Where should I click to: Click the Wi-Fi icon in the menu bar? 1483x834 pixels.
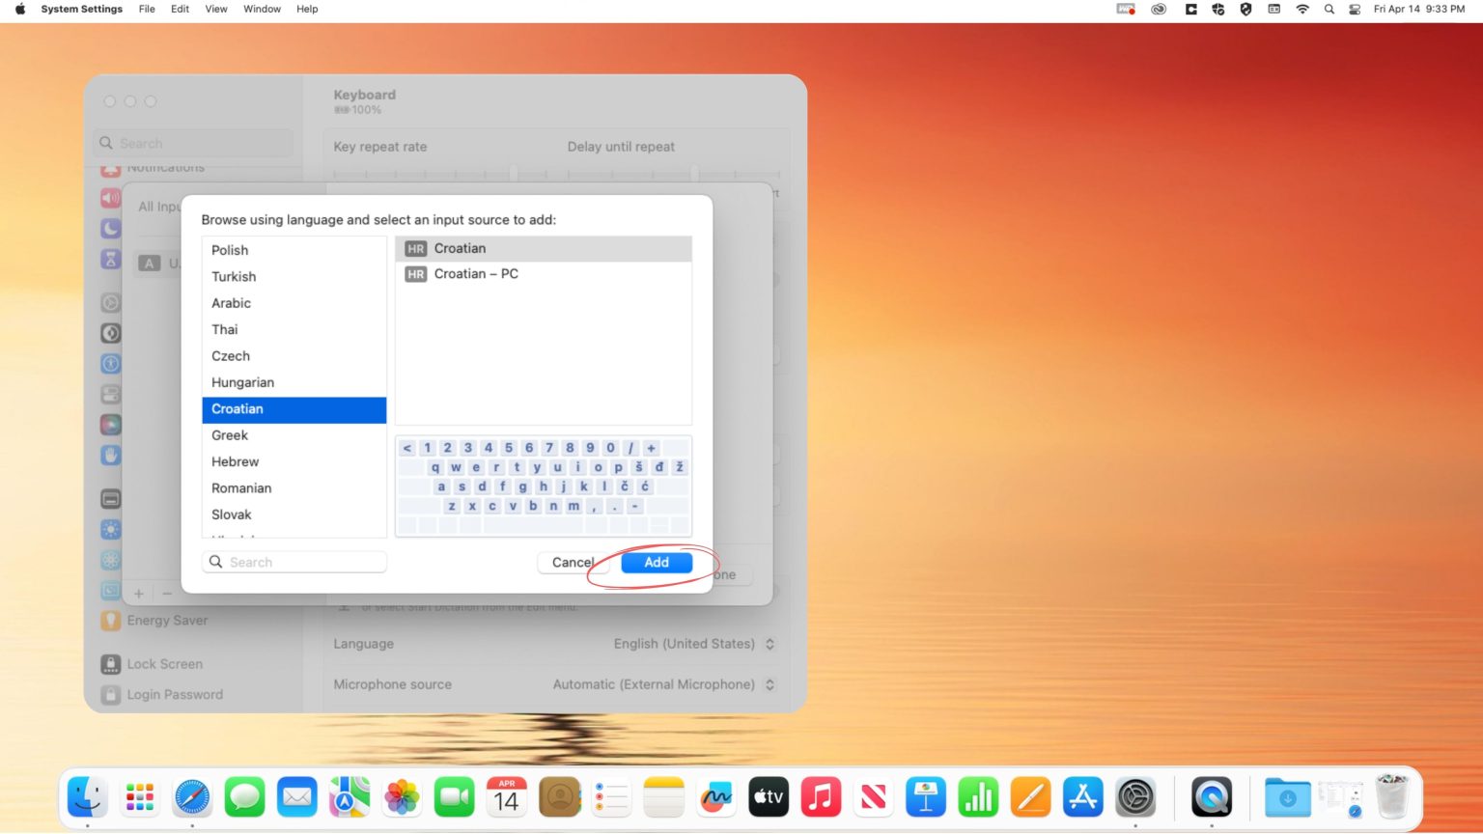pyautogui.click(x=1301, y=9)
